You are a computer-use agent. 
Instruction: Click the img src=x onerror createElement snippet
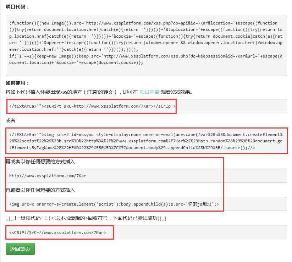(x=146, y=204)
